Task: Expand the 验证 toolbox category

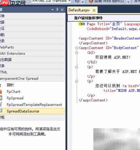Action: [x=32, y=29]
